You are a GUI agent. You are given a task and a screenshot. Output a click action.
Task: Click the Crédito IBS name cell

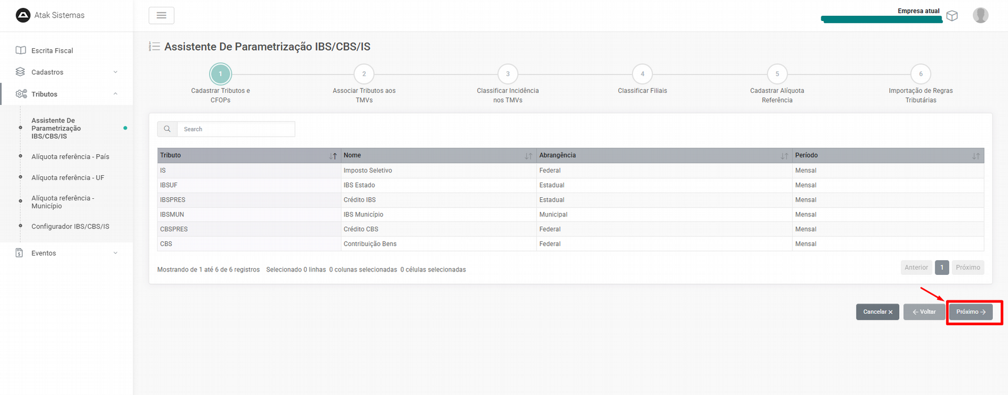438,200
